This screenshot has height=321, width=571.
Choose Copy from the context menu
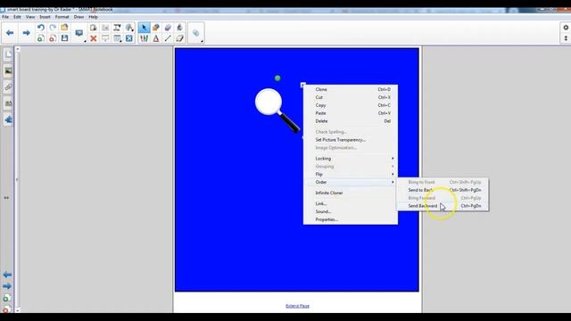(351, 105)
